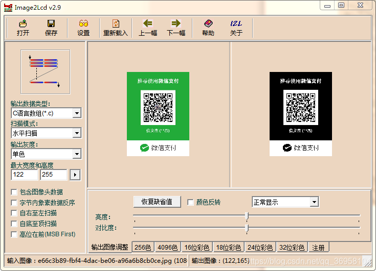The width and height of the screenshot is (376, 271).
Task: Switch to the 4096色 tab
Action: (x=168, y=248)
